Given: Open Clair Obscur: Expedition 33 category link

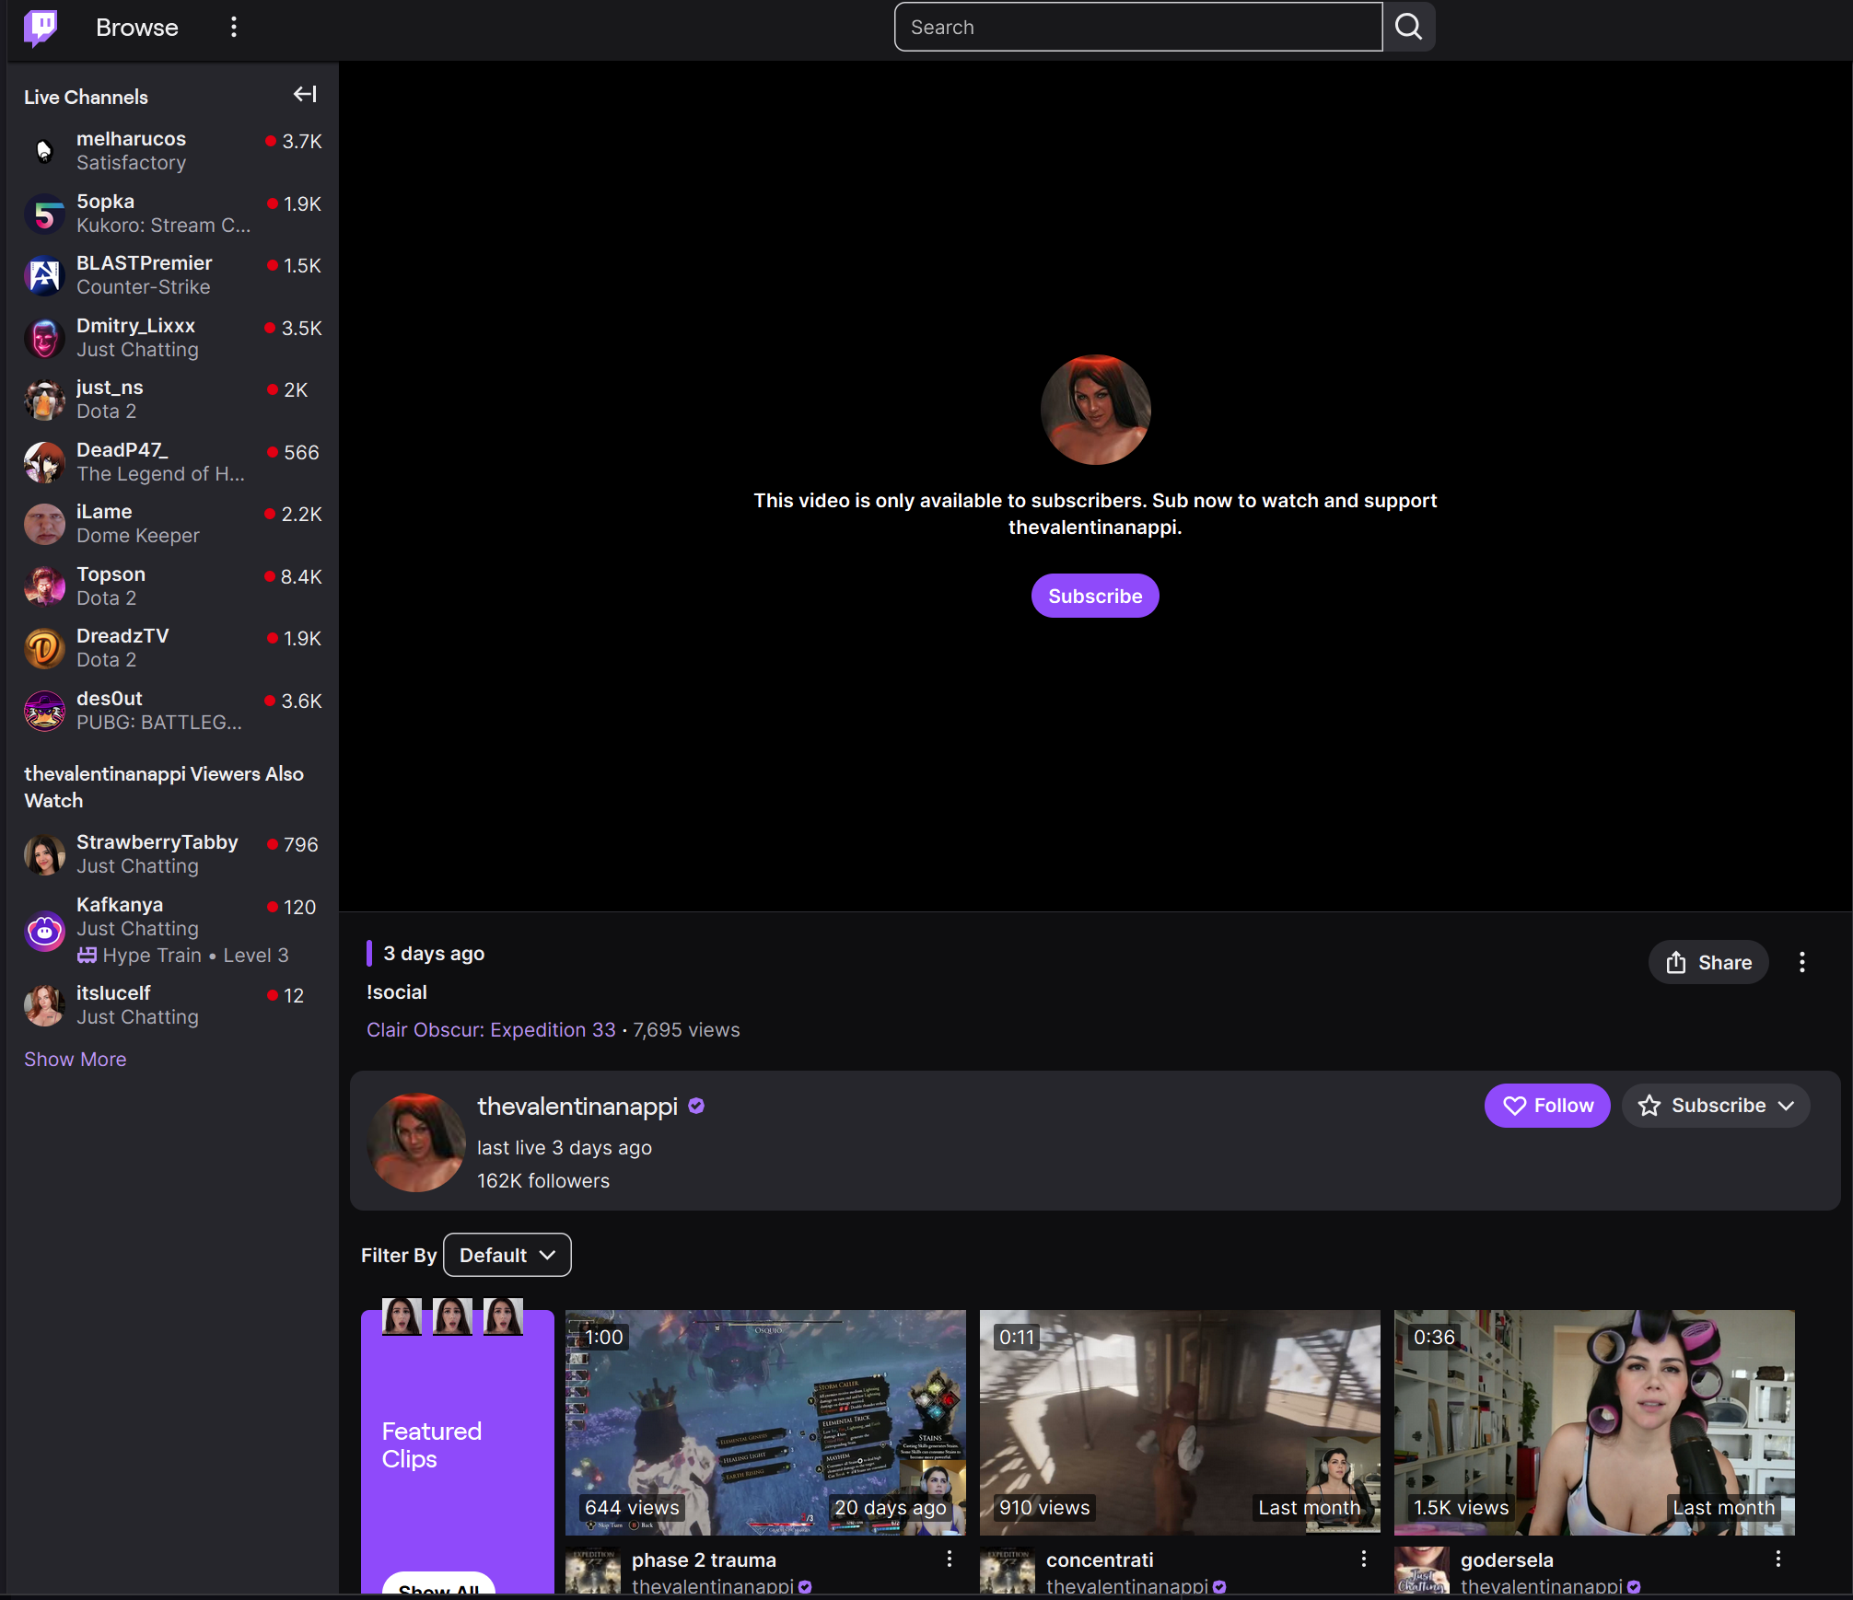Looking at the screenshot, I should [x=491, y=1029].
